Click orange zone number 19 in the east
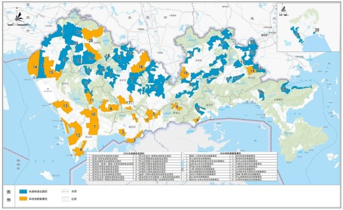Screen dimensions: 343x210 252,70
